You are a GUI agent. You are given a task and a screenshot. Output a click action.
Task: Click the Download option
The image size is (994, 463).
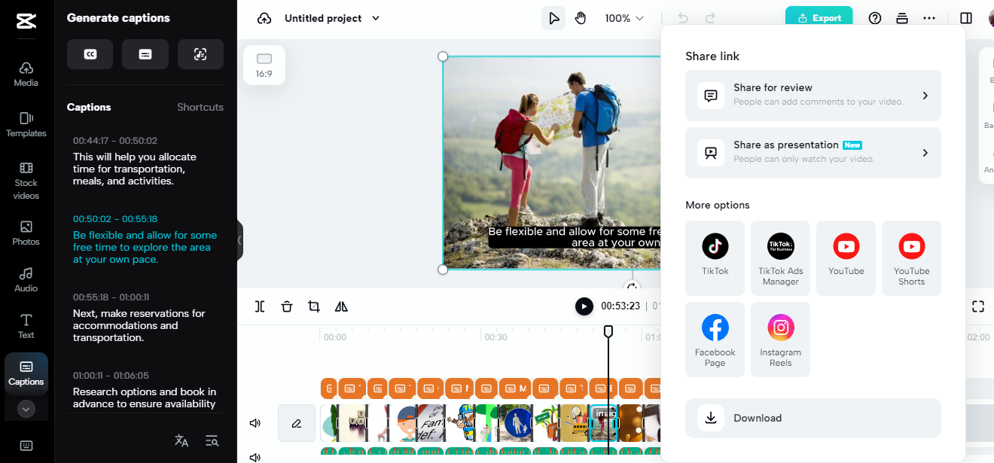813,418
